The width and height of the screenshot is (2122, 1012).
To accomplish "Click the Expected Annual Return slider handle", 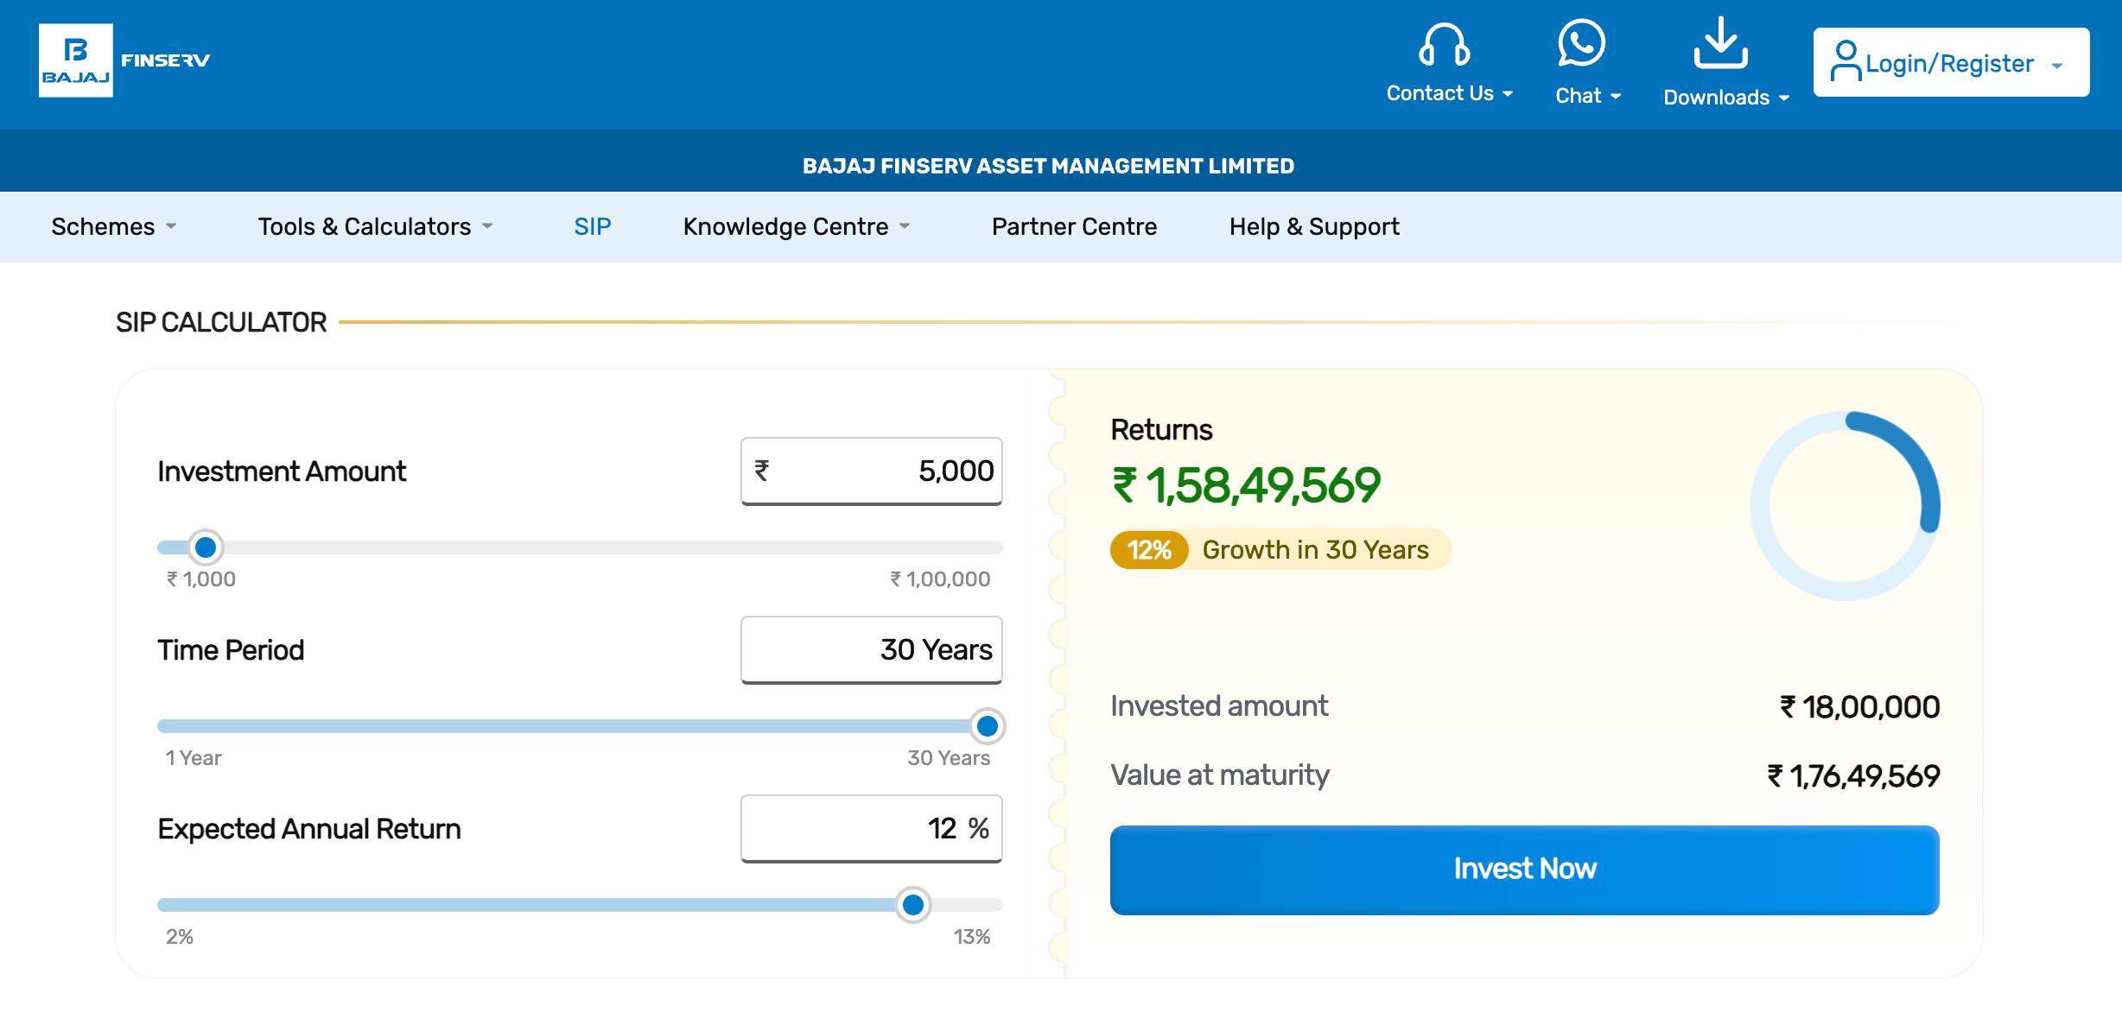I will pos(912,905).
